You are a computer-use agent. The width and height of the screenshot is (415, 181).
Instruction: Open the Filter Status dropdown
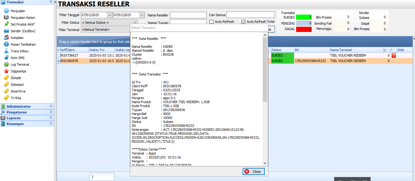135,22
